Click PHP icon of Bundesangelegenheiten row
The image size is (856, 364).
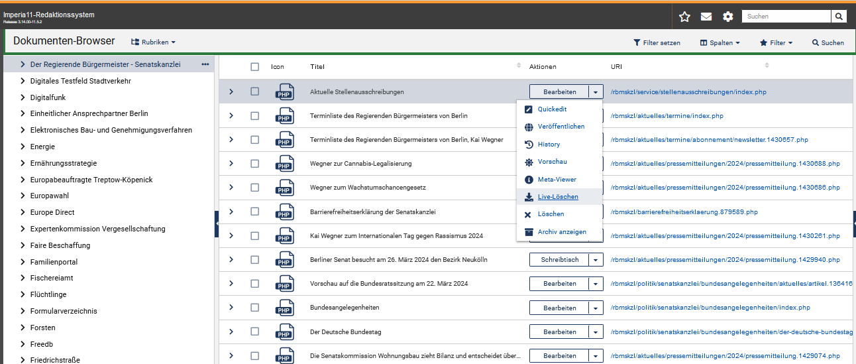pos(285,308)
